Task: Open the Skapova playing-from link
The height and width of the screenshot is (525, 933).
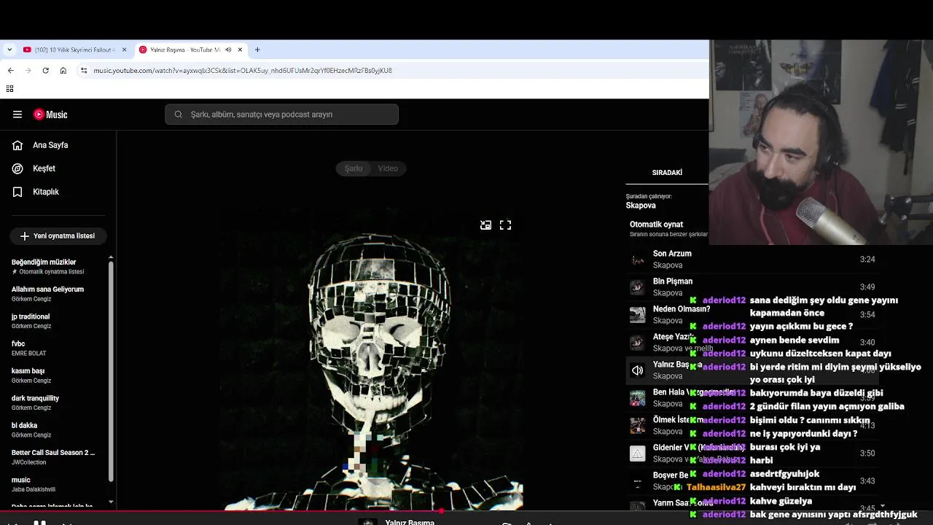Action: 641,206
